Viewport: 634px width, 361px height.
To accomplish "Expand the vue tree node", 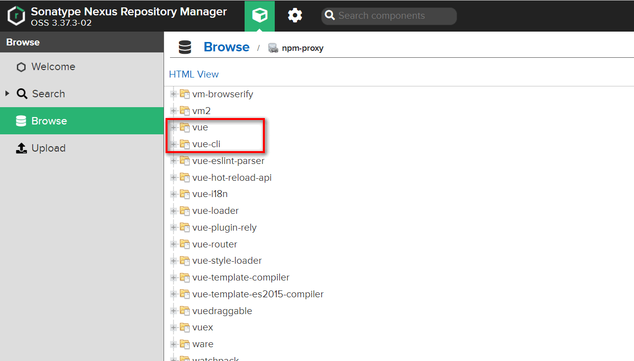I will pos(173,127).
